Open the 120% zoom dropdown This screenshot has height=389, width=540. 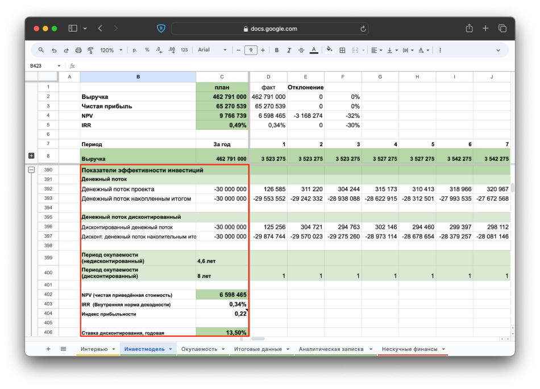[111, 50]
